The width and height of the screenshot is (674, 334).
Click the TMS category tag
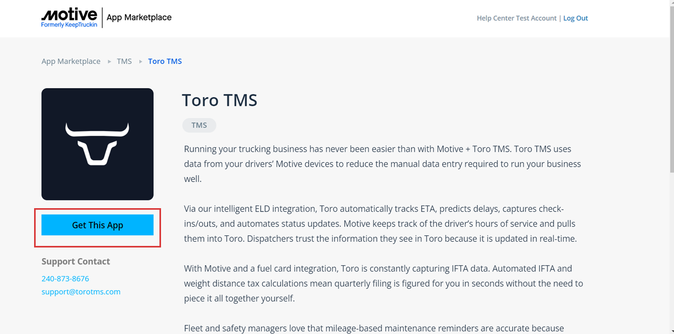click(199, 125)
